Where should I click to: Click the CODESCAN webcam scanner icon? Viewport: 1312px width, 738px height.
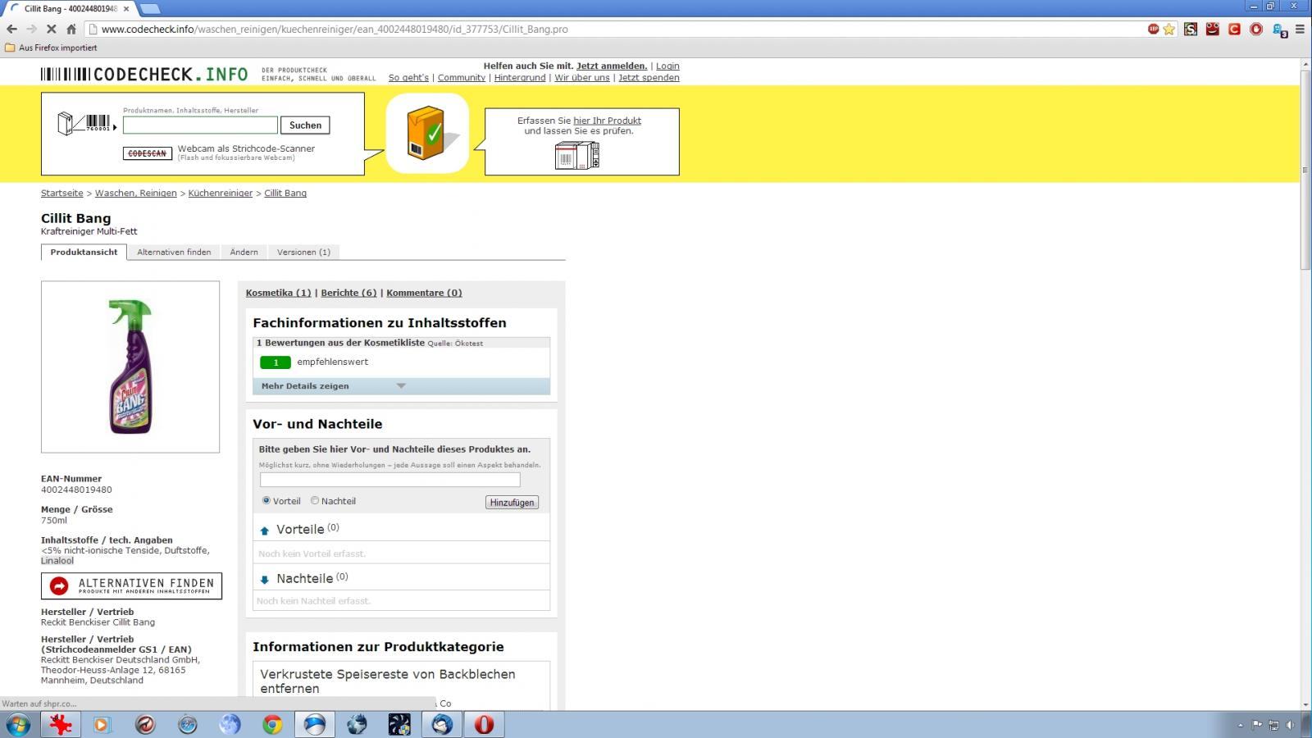[148, 153]
